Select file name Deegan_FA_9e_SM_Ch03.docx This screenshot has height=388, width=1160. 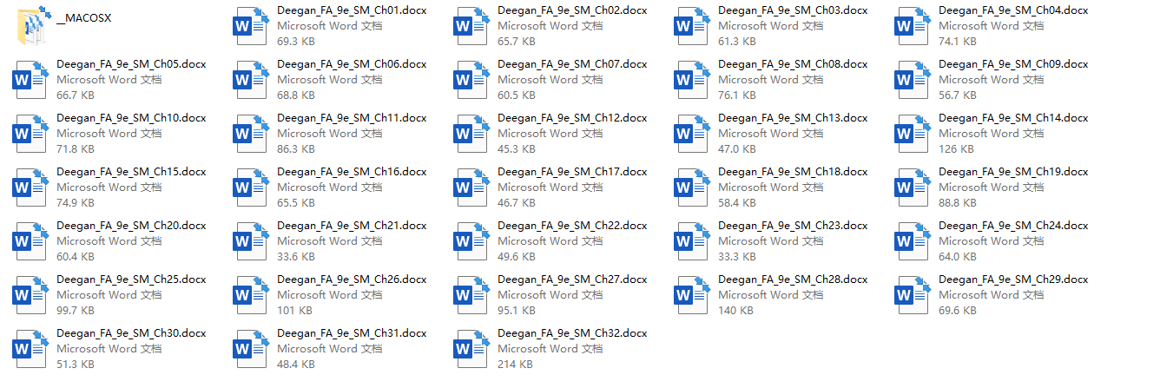tap(793, 10)
